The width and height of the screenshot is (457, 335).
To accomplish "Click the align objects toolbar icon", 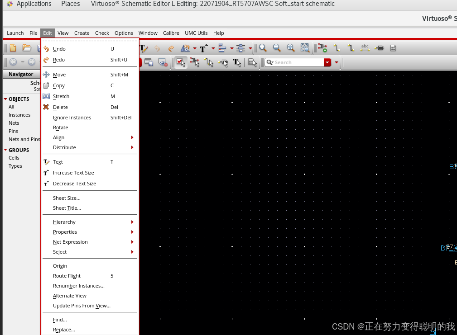I will (222, 48).
